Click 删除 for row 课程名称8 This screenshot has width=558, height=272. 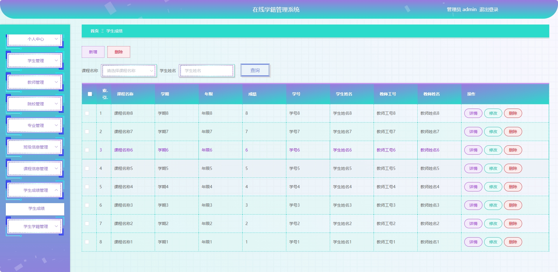point(513,113)
